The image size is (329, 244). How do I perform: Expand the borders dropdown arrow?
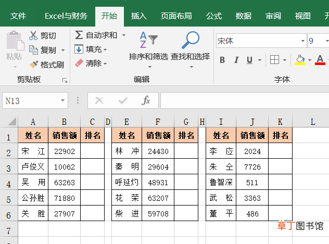pos(285,60)
